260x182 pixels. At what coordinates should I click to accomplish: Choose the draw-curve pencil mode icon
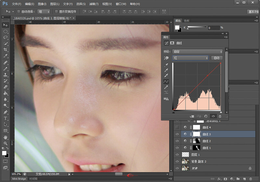[x=166, y=87]
